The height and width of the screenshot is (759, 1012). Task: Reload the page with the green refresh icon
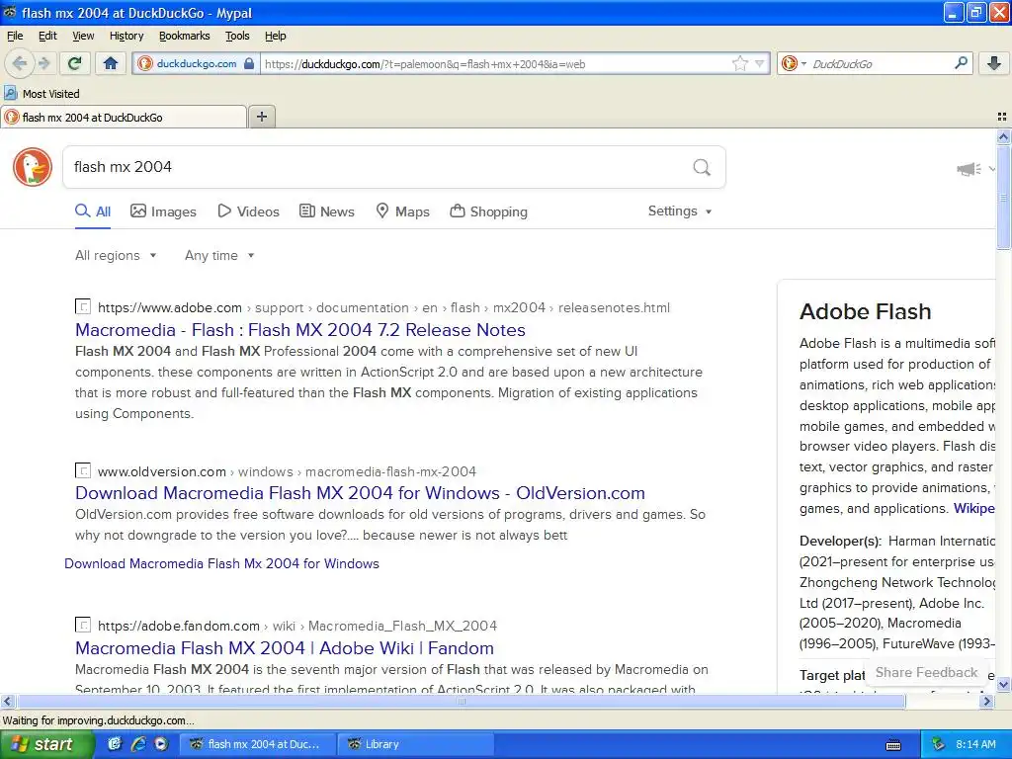(x=75, y=63)
